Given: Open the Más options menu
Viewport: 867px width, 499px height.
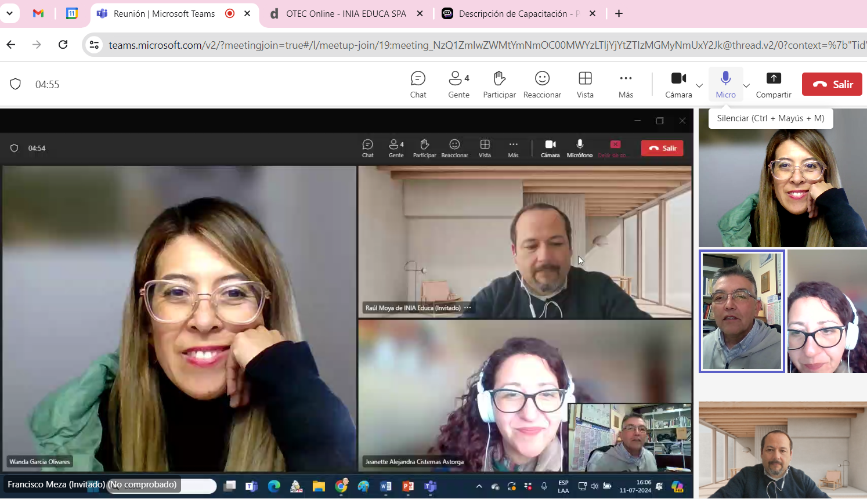Looking at the screenshot, I should click(626, 85).
